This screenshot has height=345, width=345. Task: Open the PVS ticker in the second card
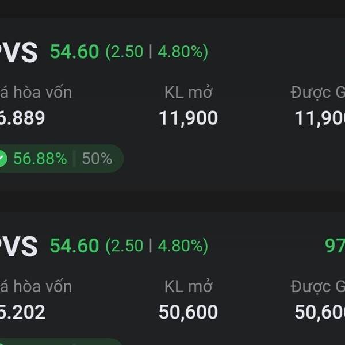pyautogui.click(x=19, y=247)
